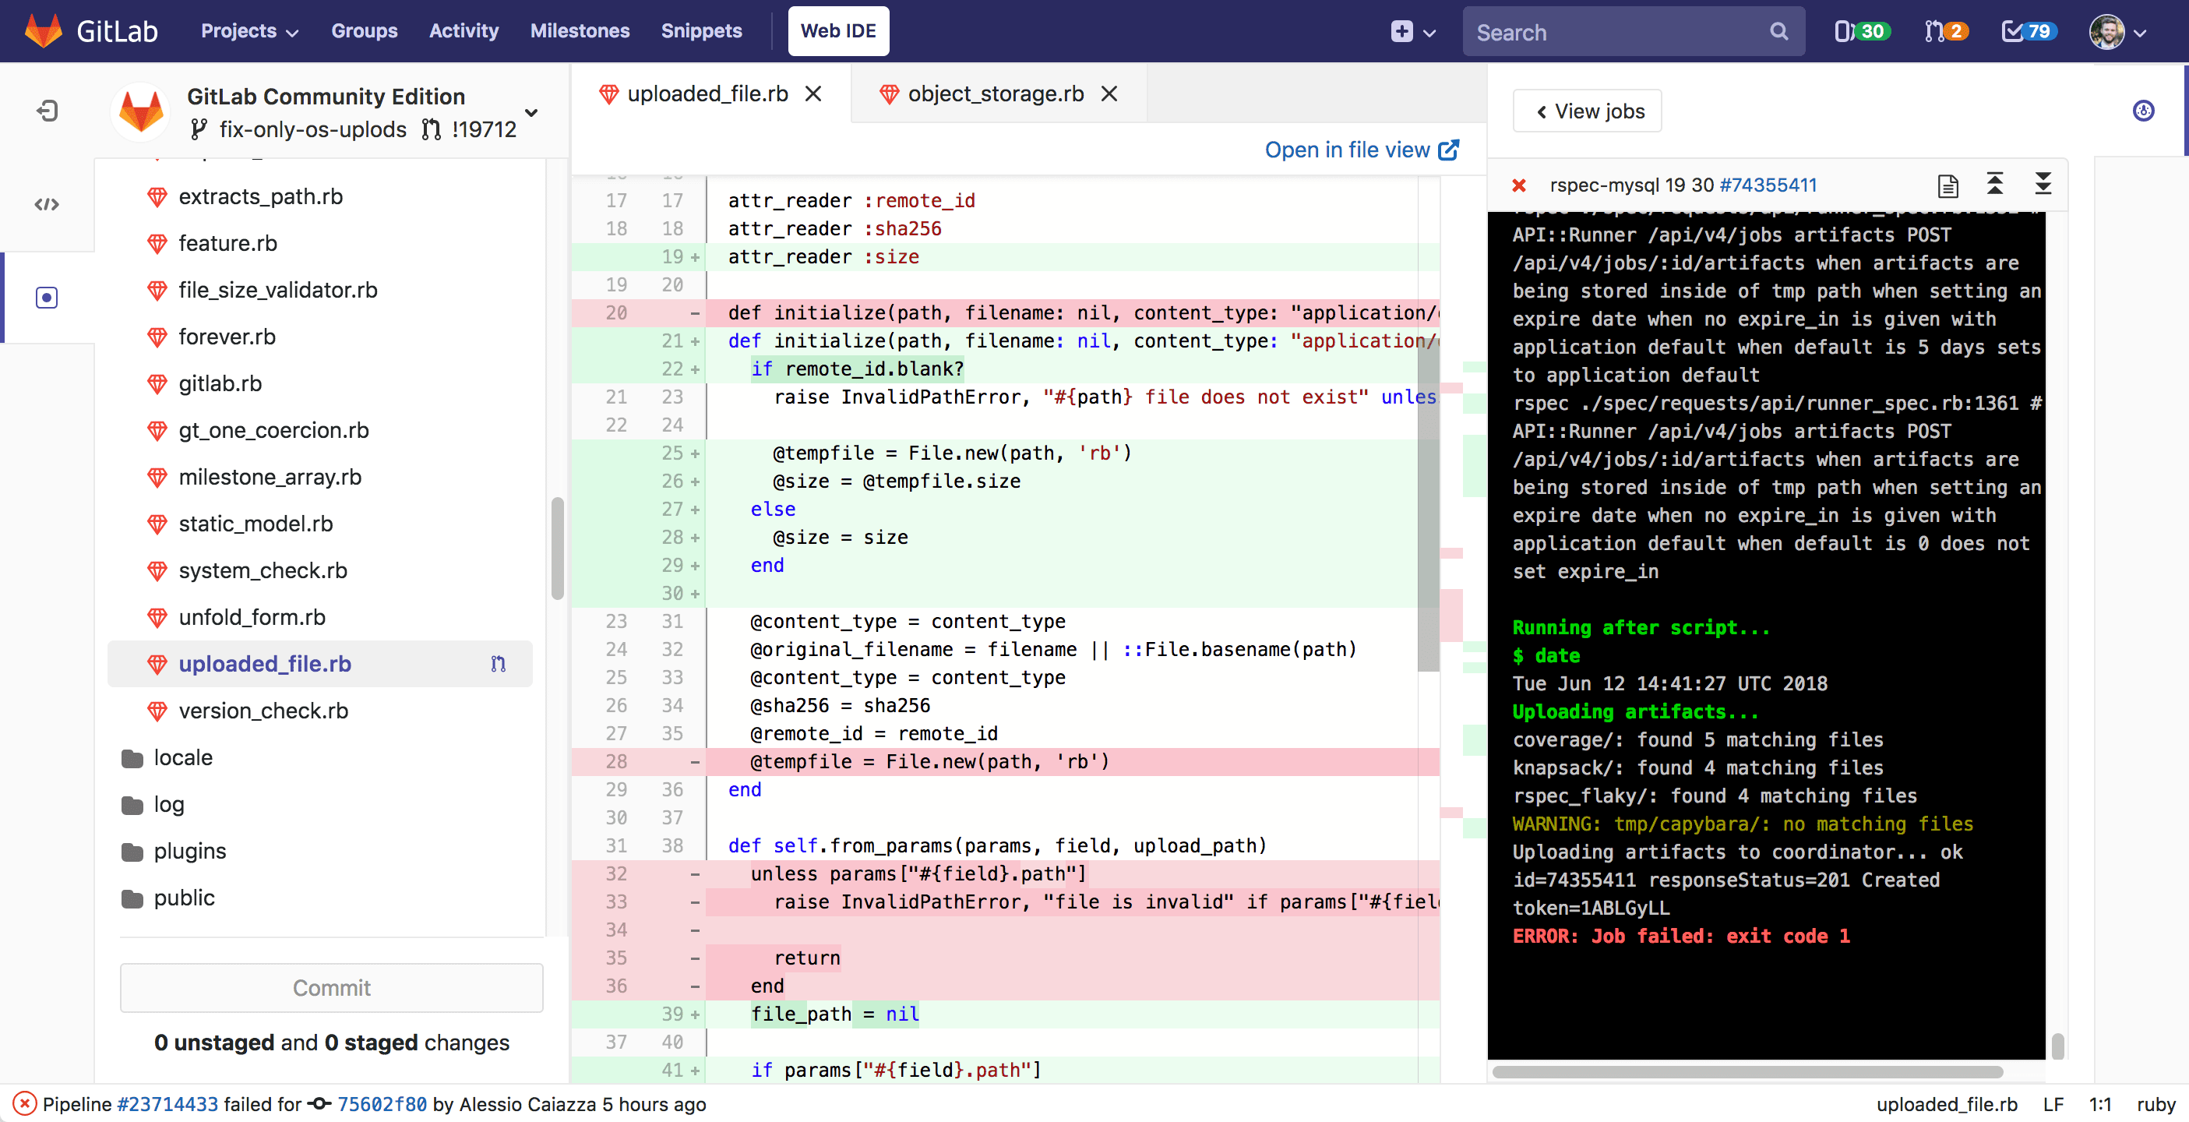
Task: Click the scroll-to-bottom icon in job log
Action: tap(2043, 185)
